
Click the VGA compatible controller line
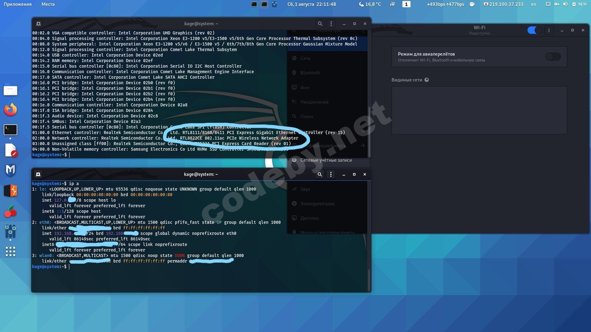[123, 33]
